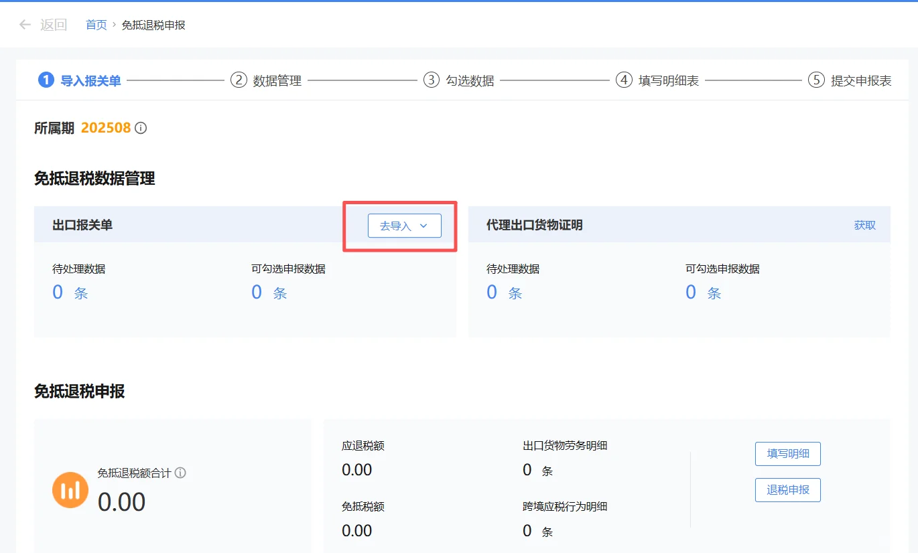Click the info icon next to period 202508

click(141, 128)
